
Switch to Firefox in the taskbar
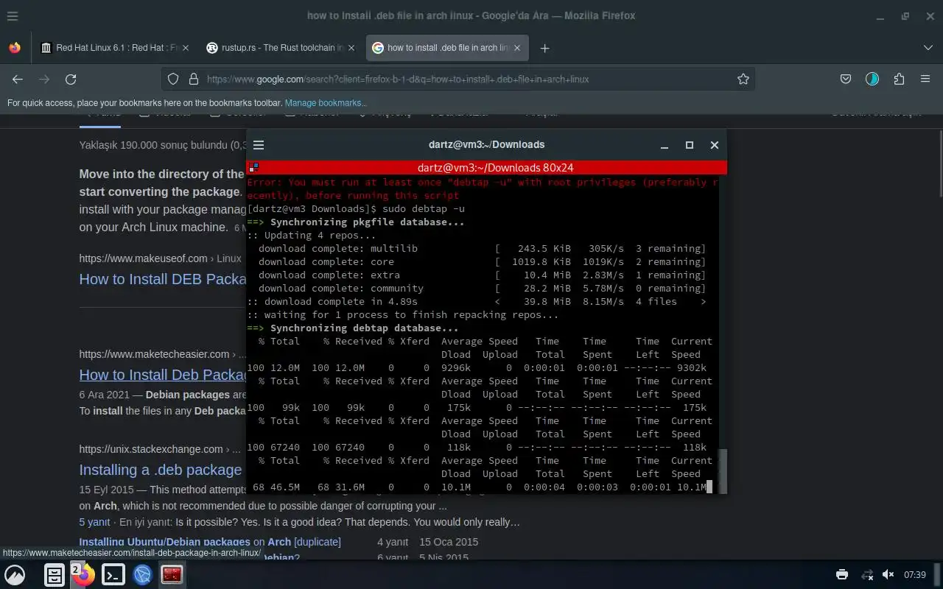click(83, 575)
